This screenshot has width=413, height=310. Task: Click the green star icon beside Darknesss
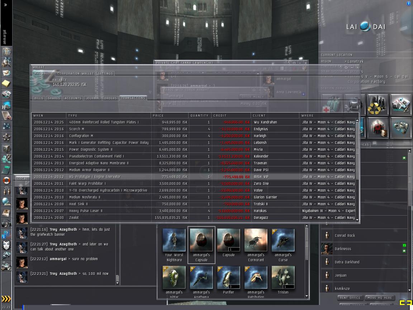404,251
